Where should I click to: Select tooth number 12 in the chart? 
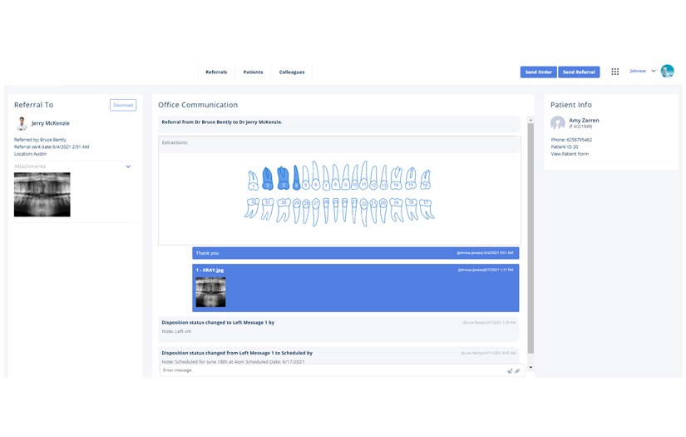click(373, 178)
